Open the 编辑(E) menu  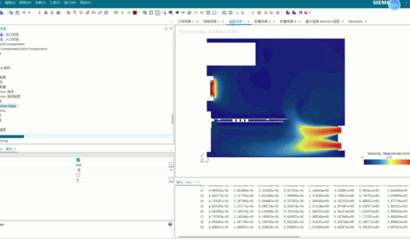coord(9,3)
